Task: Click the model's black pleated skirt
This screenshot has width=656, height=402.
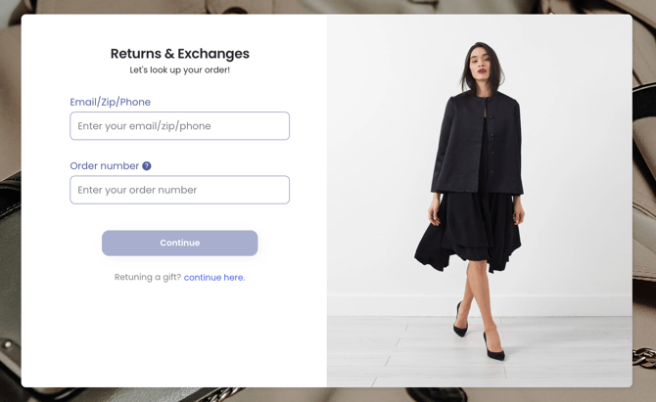Action: (468, 230)
